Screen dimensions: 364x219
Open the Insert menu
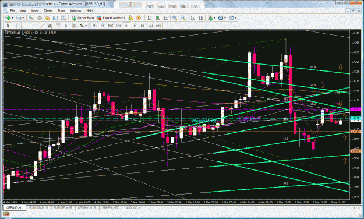coord(35,10)
